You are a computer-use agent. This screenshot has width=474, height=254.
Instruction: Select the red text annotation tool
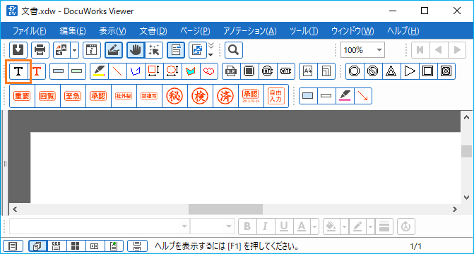(37, 71)
